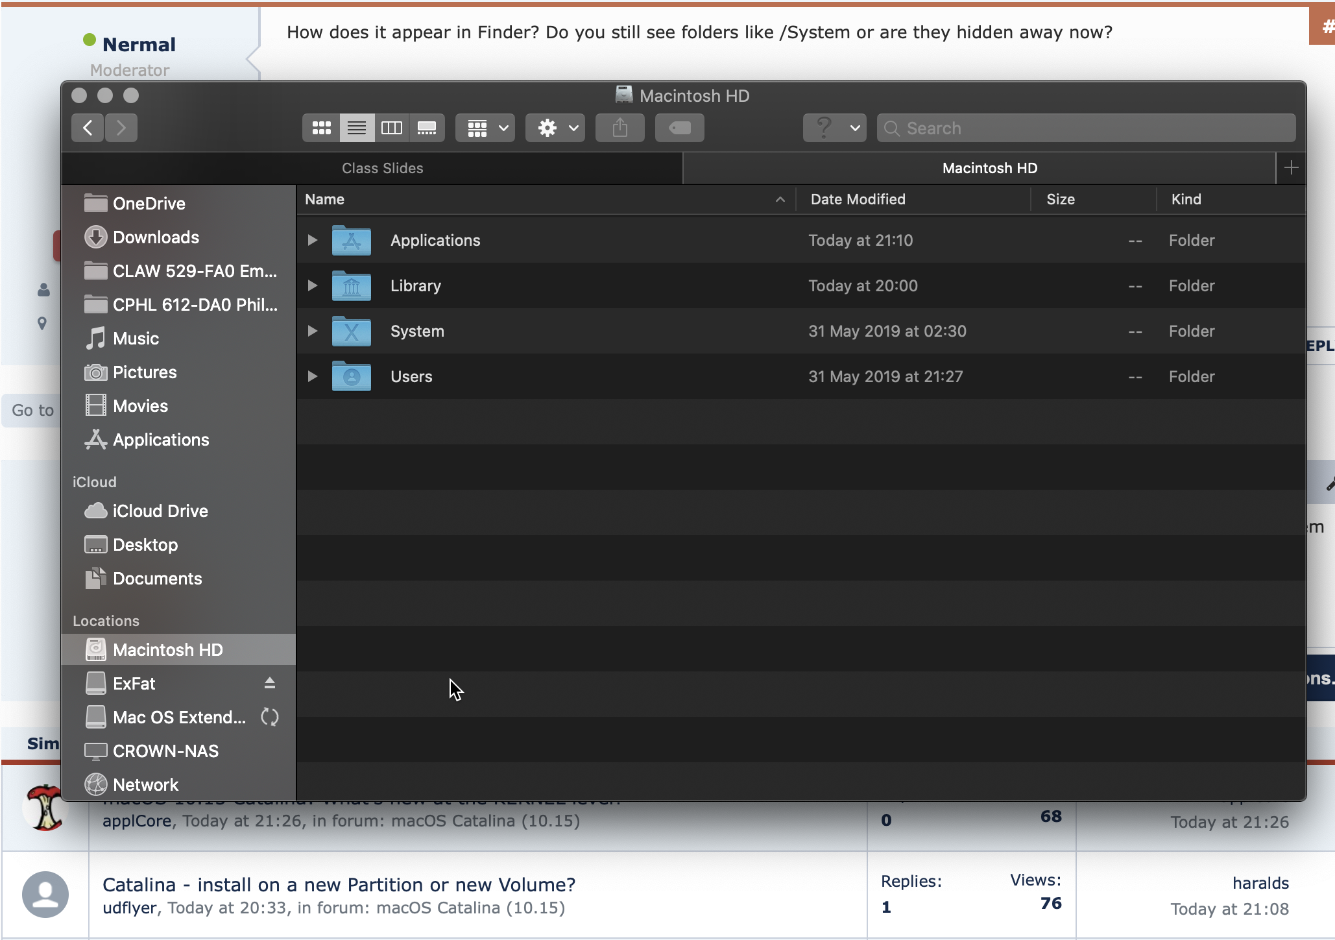Screen dimensions: 1335x940
Task: Eject the ExFat volume
Action: click(270, 683)
